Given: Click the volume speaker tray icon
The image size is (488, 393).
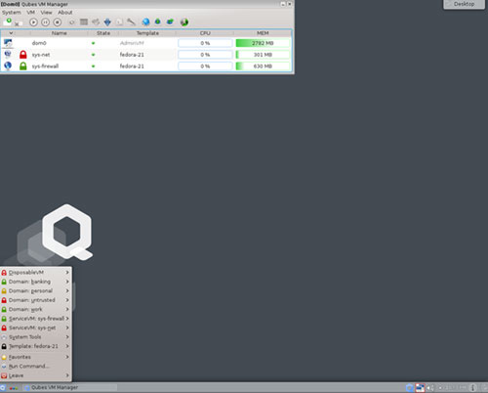Looking at the screenshot, I should [430, 387].
